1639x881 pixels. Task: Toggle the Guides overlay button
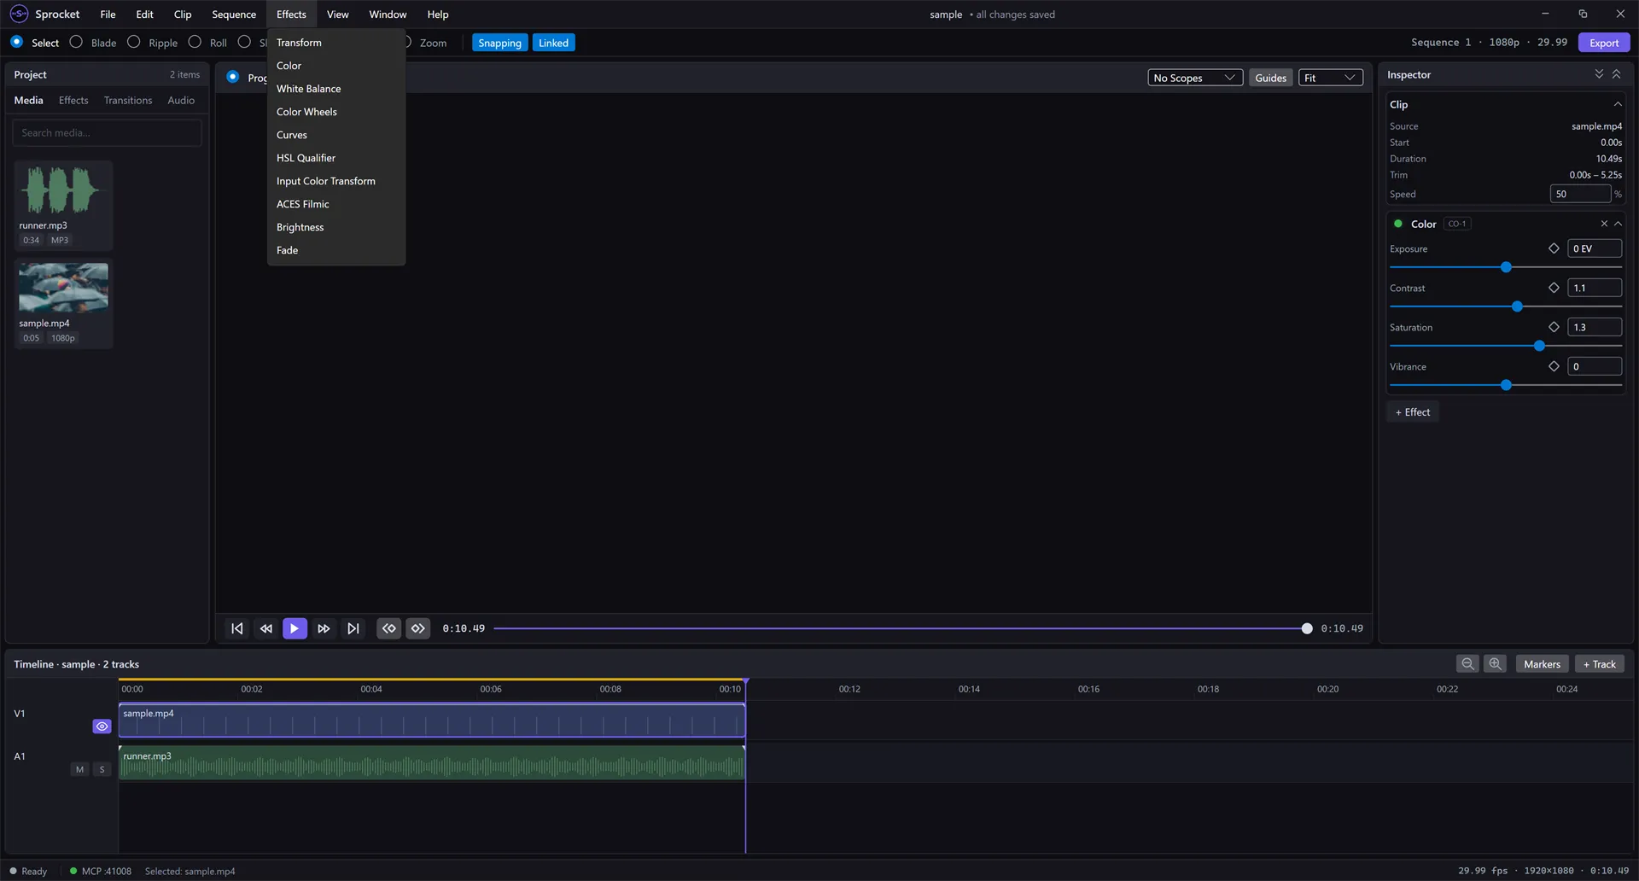pyautogui.click(x=1270, y=78)
